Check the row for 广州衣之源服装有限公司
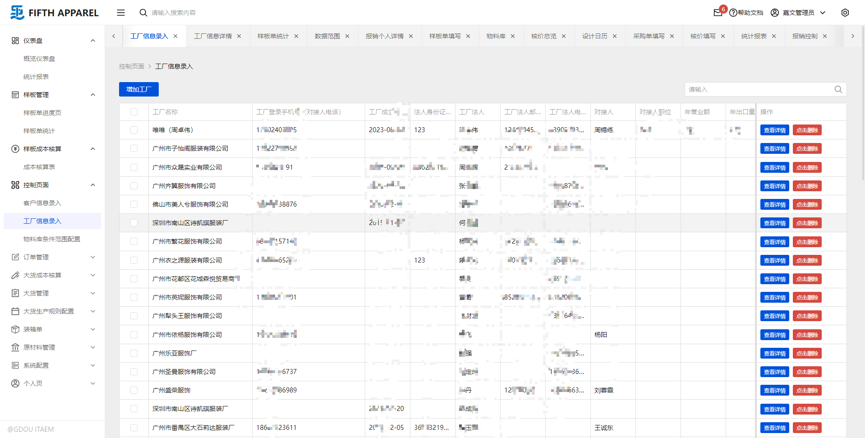 point(134,260)
